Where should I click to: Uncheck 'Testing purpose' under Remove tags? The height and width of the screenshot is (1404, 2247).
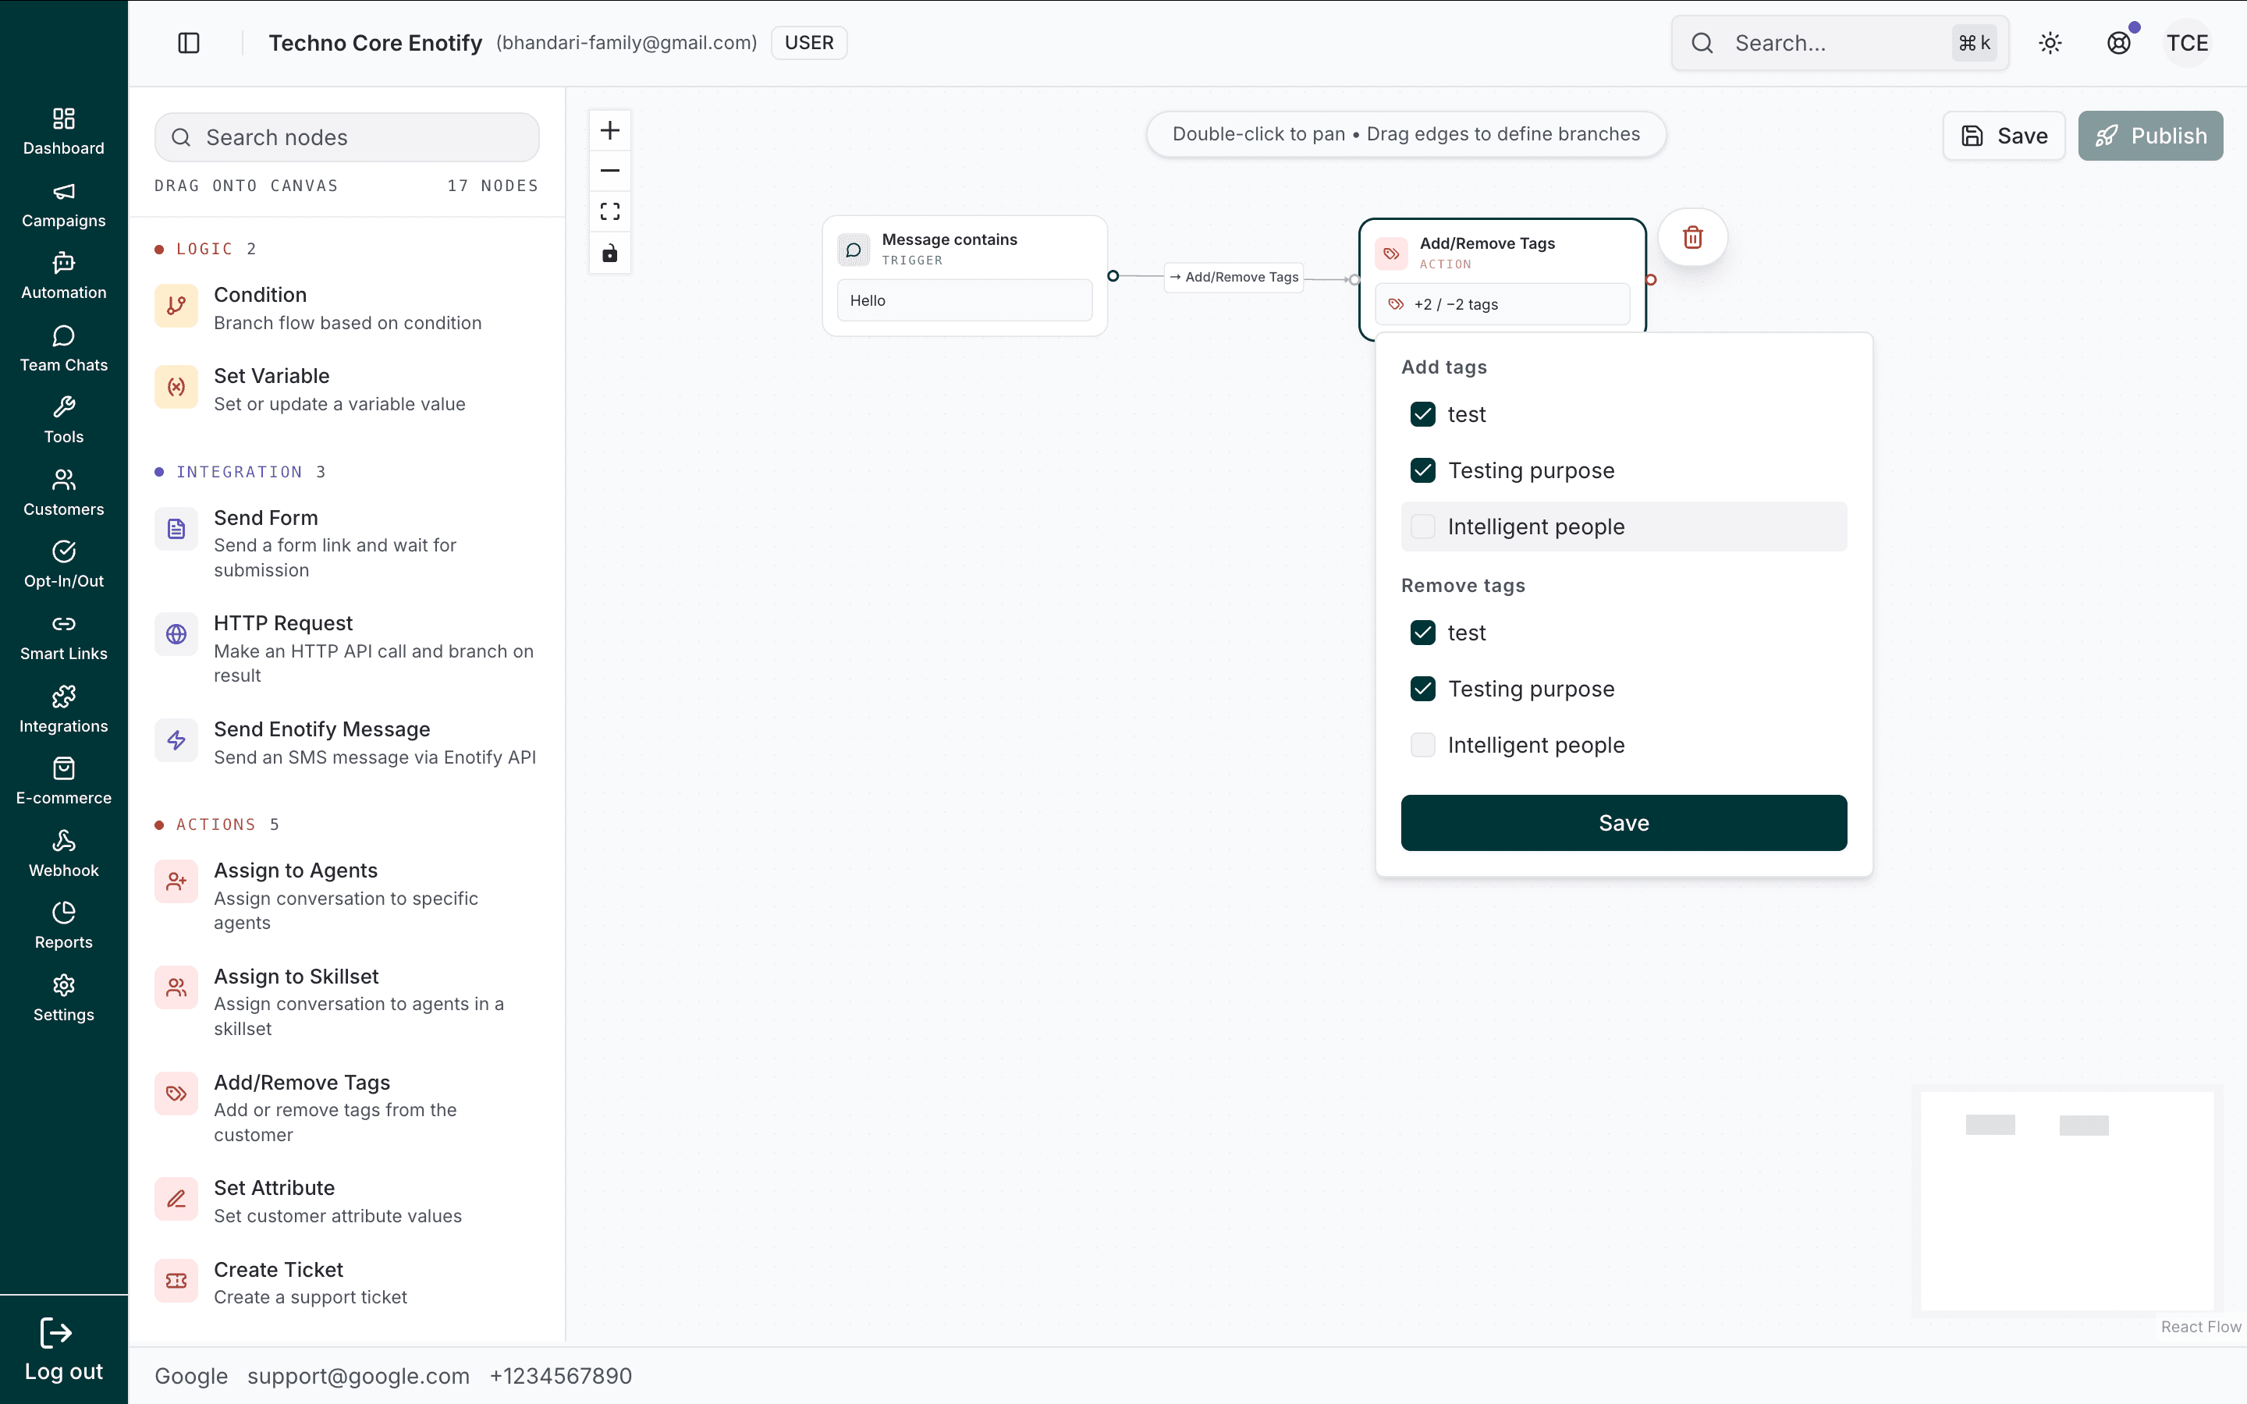[1422, 689]
